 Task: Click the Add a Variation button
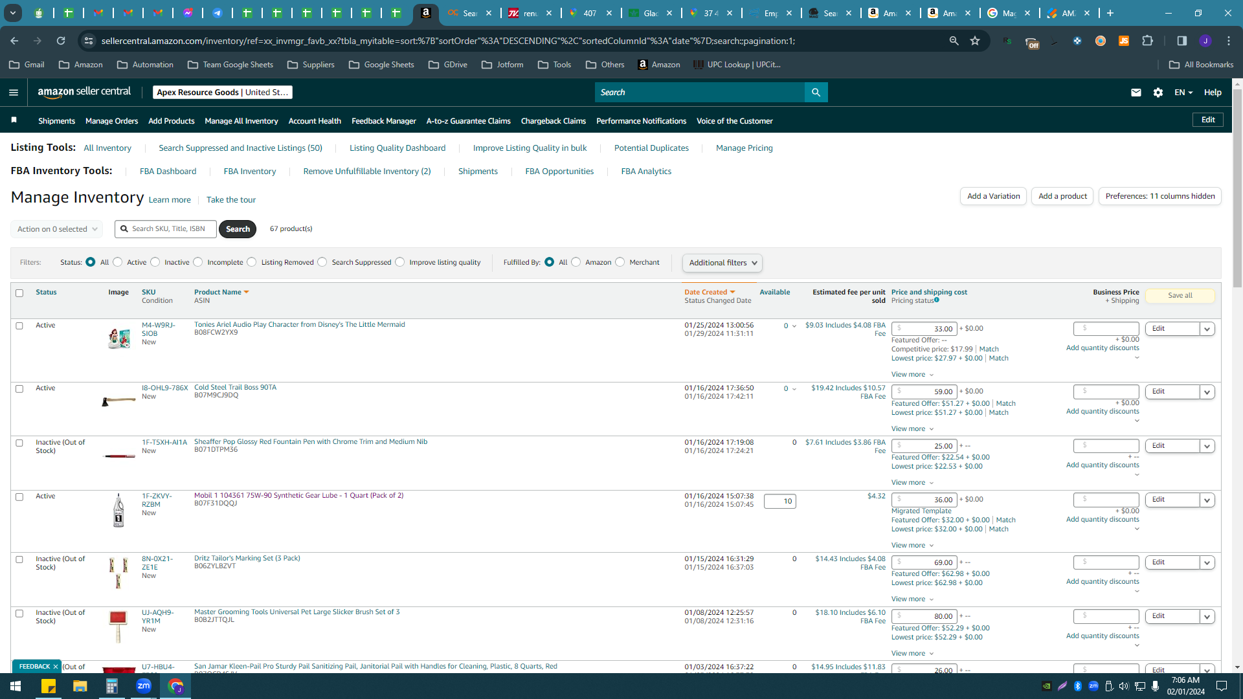point(994,196)
